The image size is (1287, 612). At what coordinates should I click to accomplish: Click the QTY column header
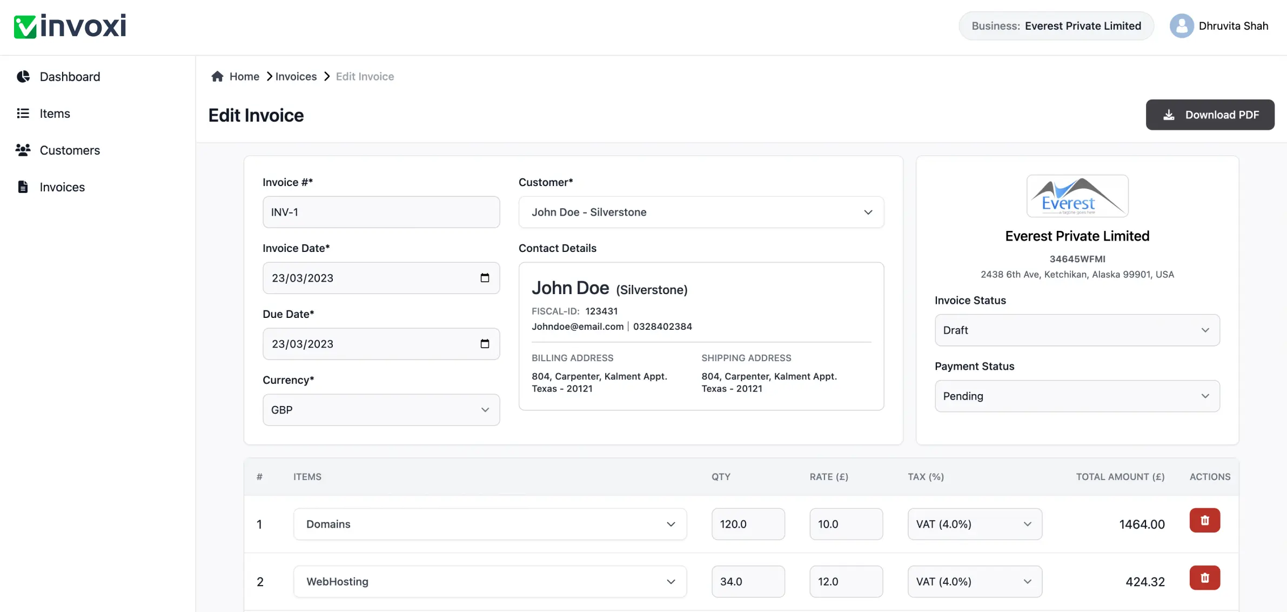pyautogui.click(x=721, y=476)
